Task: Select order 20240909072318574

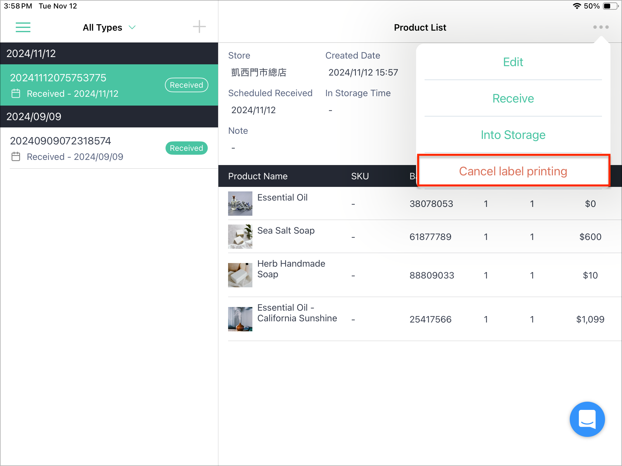Action: pos(109,148)
